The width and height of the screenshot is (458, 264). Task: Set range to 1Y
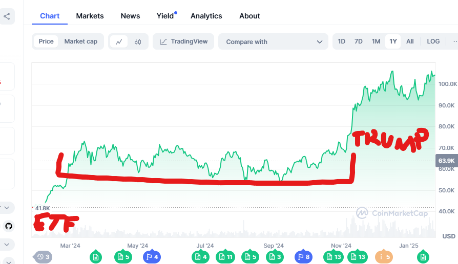click(393, 41)
